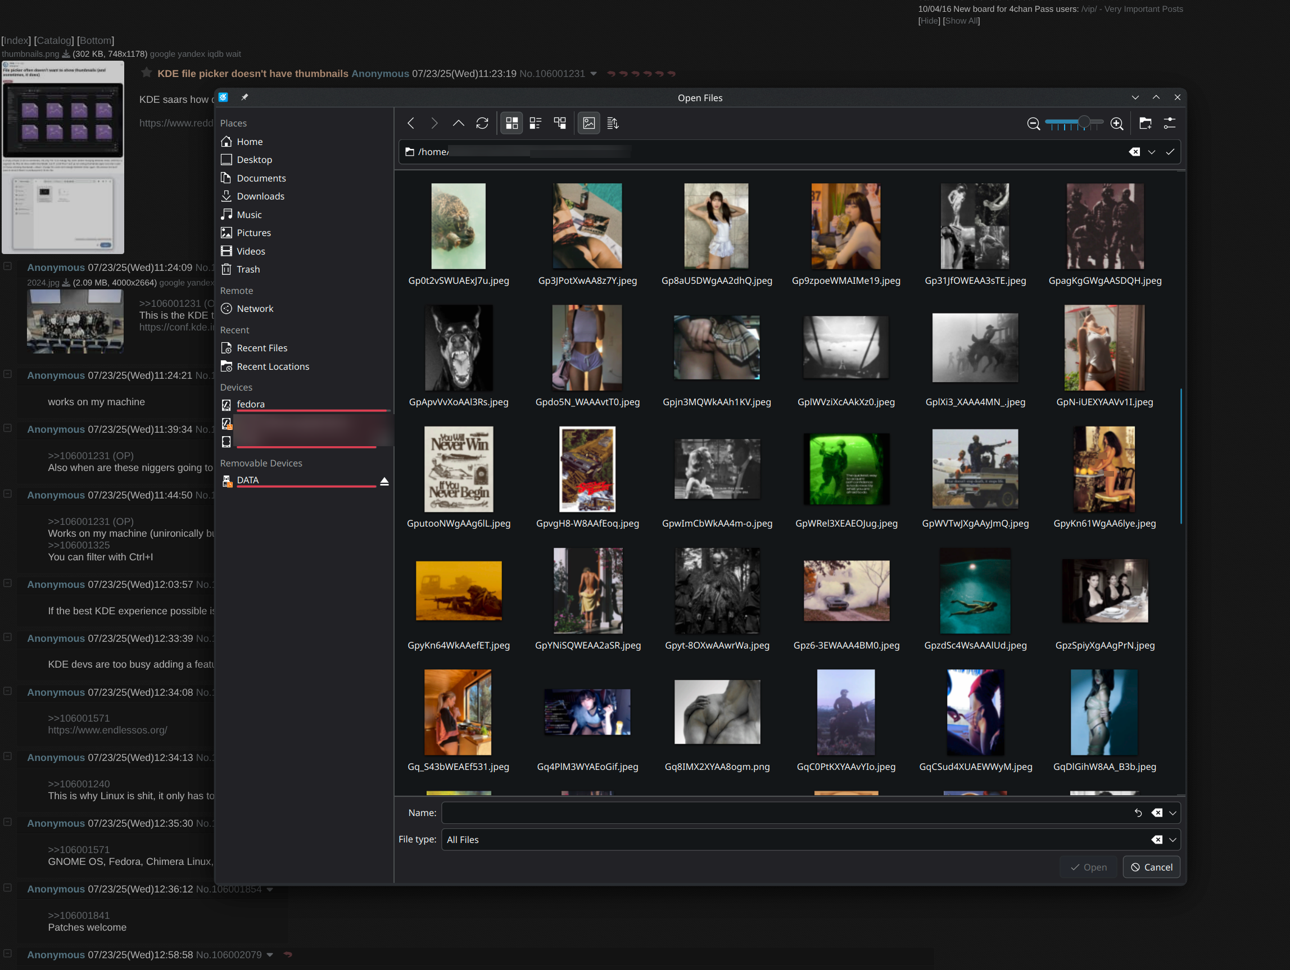Open the sorting options menu
This screenshot has height=970, width=1290.
(x=613, y=123)
